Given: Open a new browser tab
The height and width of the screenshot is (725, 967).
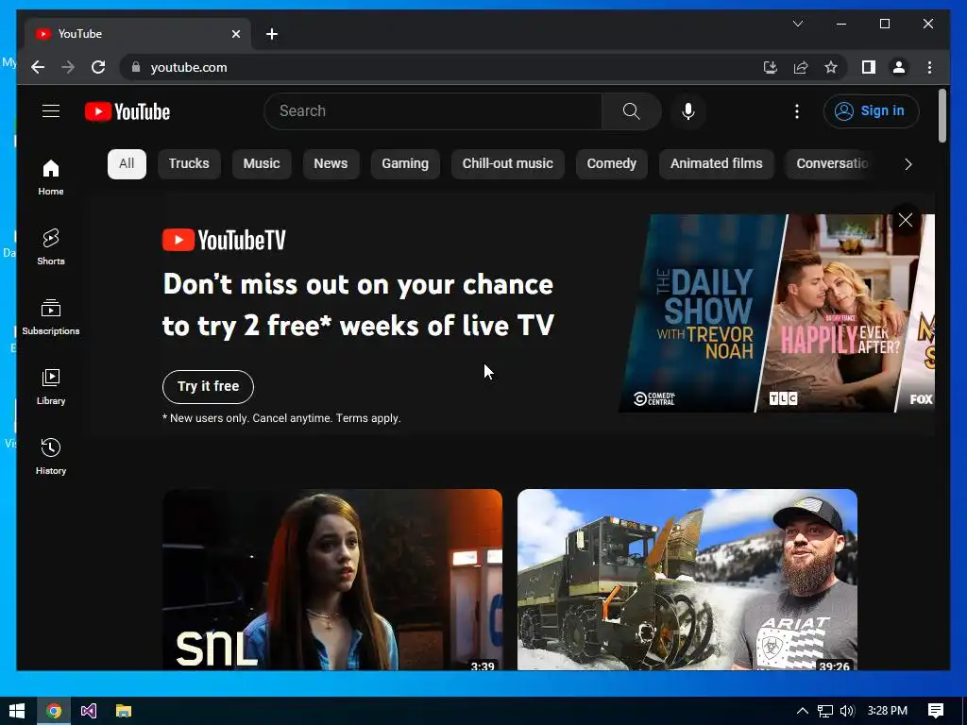Looking at the screenshot, I should (272, 34).
